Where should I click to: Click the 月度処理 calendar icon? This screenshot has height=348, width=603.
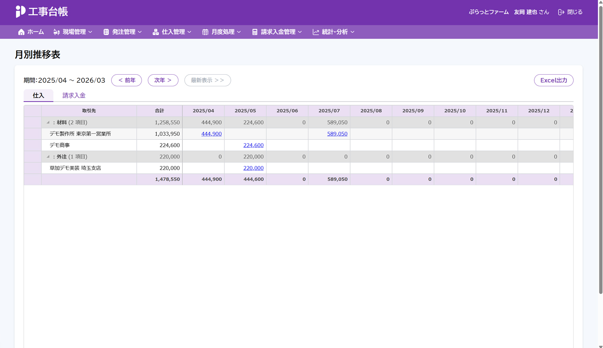coord(205,32)
